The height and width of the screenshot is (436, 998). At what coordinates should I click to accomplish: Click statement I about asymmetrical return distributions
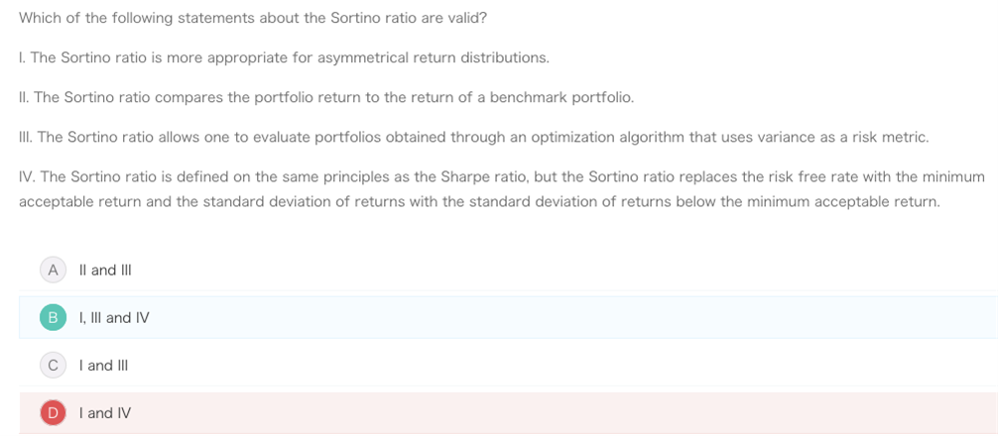284,57
